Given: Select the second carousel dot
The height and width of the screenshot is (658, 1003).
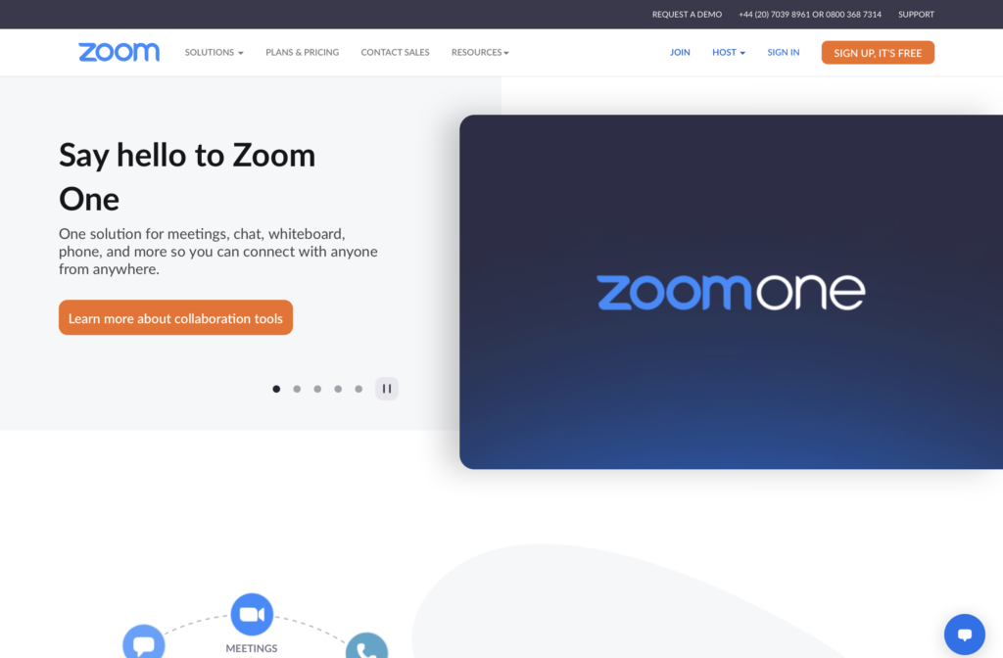Looking at the screenshot, I should 297,389.
